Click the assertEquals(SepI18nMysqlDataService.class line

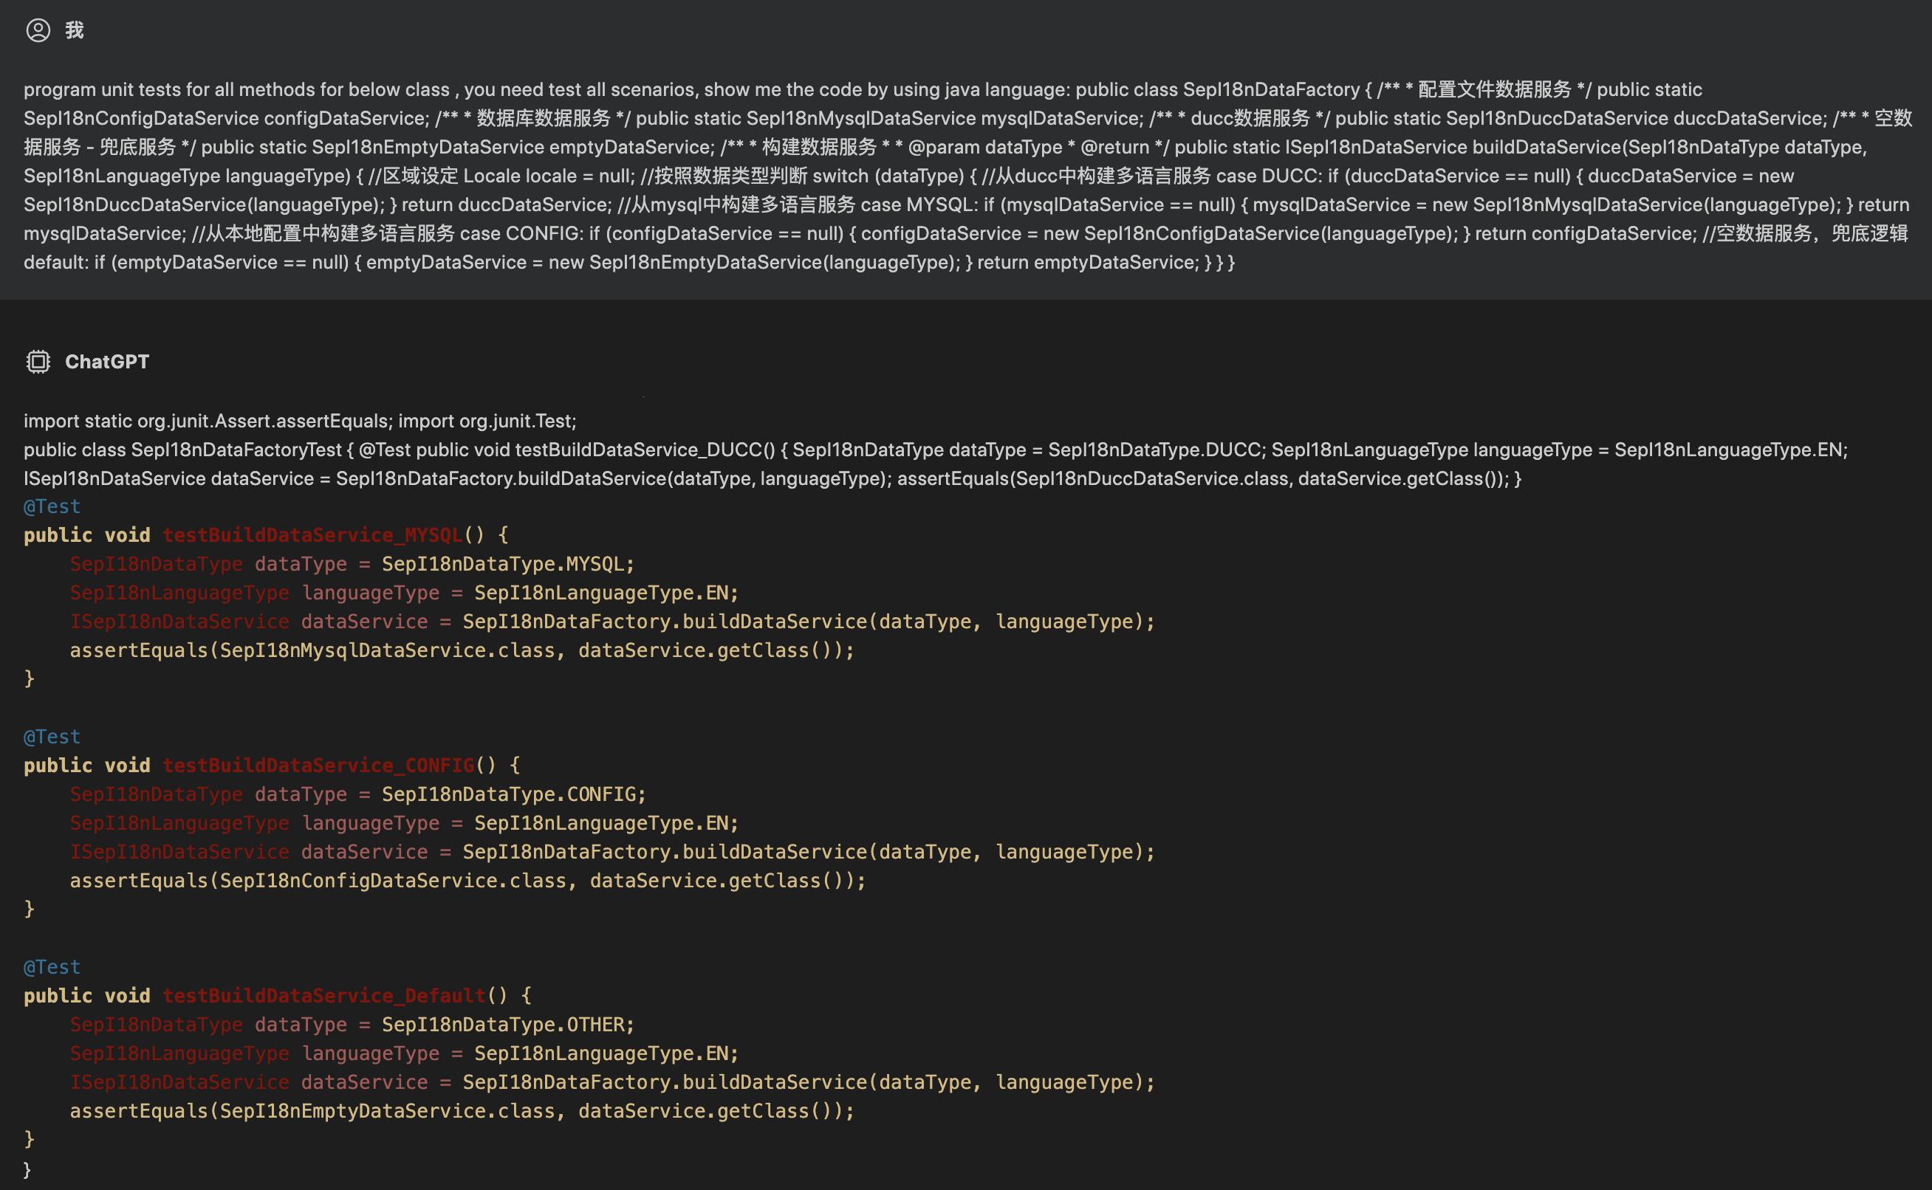(462, 650)
